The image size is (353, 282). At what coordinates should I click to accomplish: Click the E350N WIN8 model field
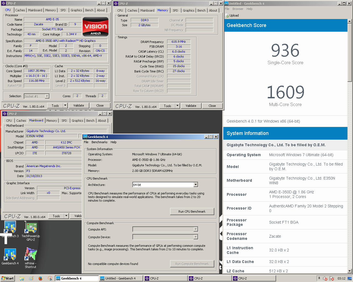51,136
